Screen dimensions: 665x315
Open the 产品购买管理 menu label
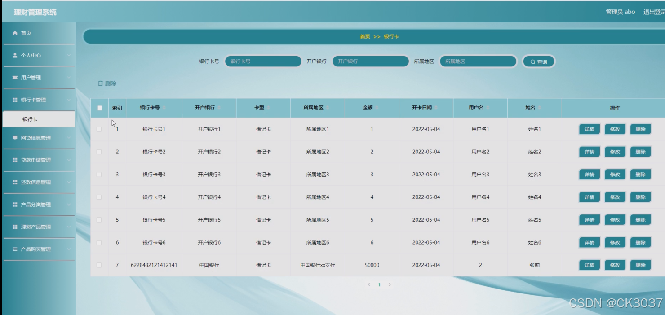tap(36, 249)
